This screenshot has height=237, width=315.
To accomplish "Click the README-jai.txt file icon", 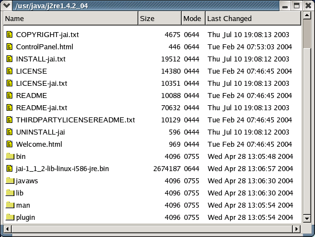I will 9,107.
